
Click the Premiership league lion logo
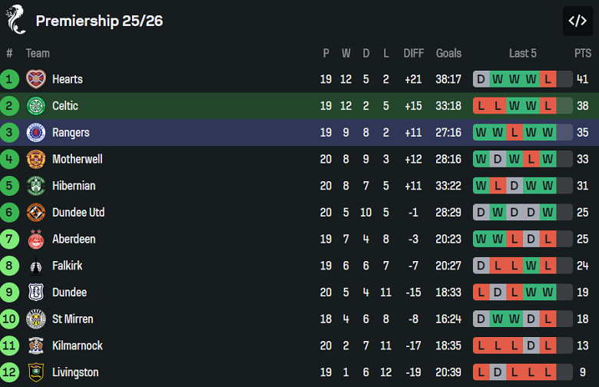pos(16,20)
